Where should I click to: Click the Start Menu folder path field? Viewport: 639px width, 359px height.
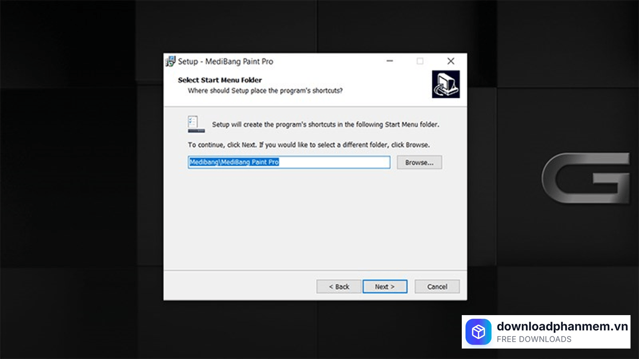(x=334, y=163)
